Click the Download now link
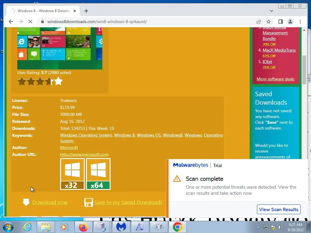Screen dimensions: 311x233 (50, 202)
